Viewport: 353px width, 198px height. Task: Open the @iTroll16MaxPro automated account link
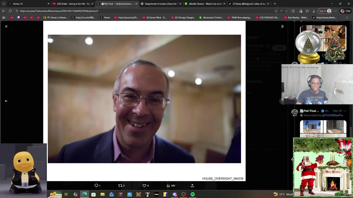[333, 115]
